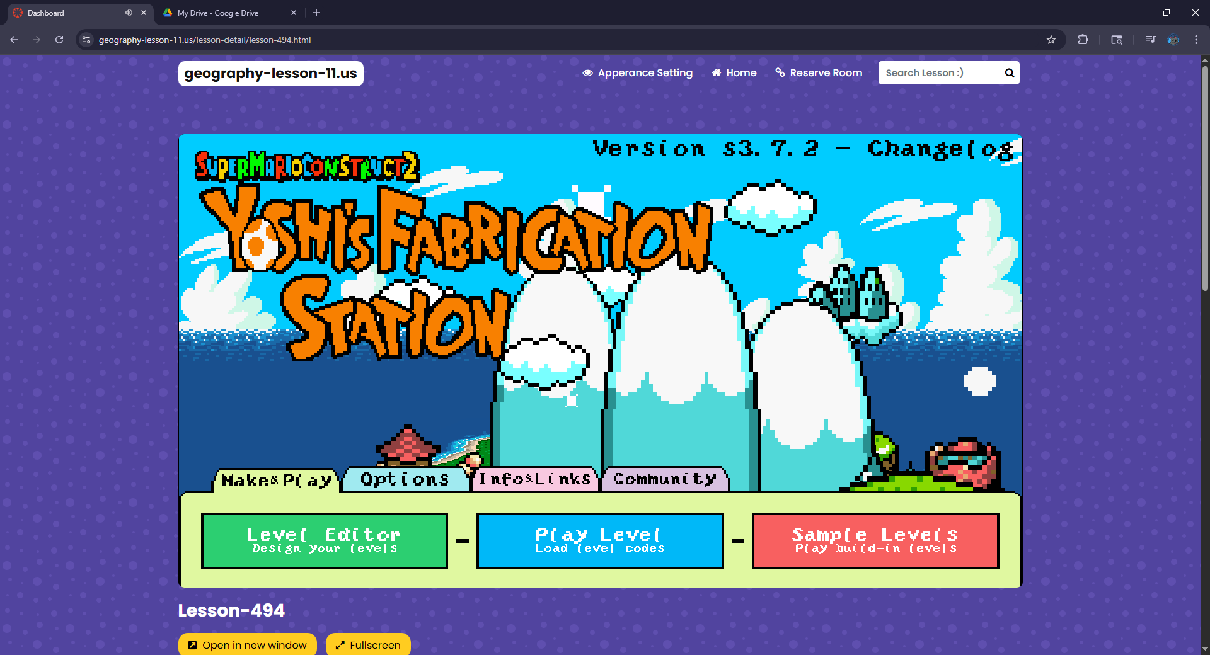Click the Lesson-494 heading text
The height and width of the screenshot is (655, 1210).
tap(231, 610)
